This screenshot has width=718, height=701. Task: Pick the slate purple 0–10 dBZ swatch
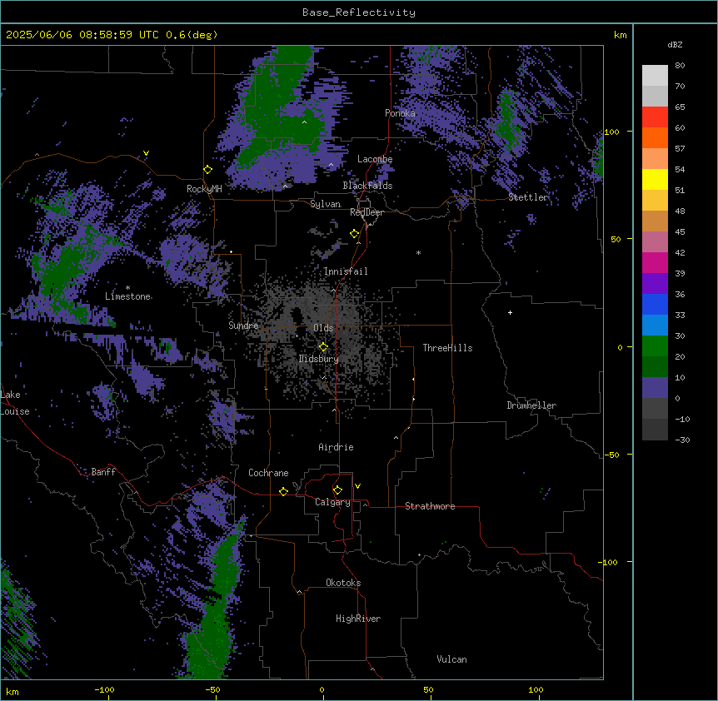point(655,388)
